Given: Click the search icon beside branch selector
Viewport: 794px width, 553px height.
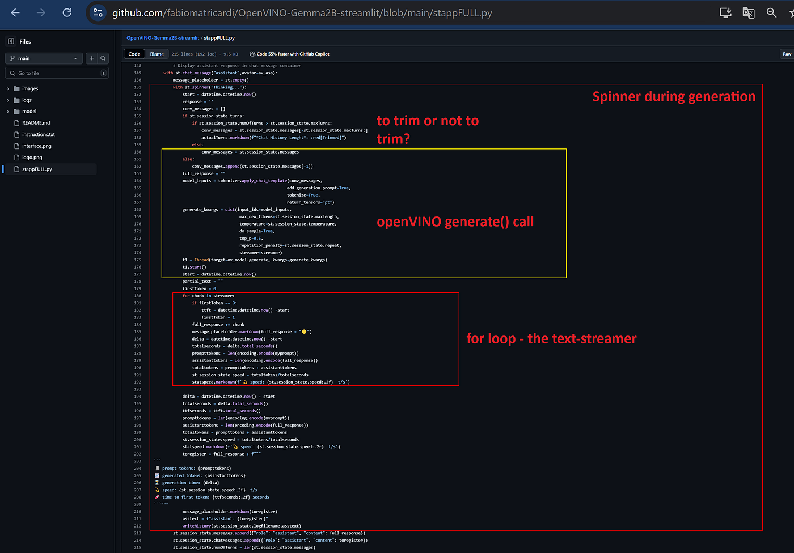Looking at the screenshot, I should (x=103, y=58).
